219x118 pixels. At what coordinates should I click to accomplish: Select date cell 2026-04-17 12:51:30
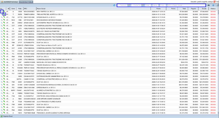[x=159, y=11]
